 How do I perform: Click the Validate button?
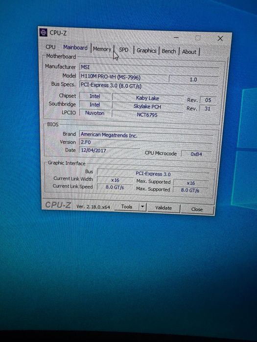tap(164, 208)
